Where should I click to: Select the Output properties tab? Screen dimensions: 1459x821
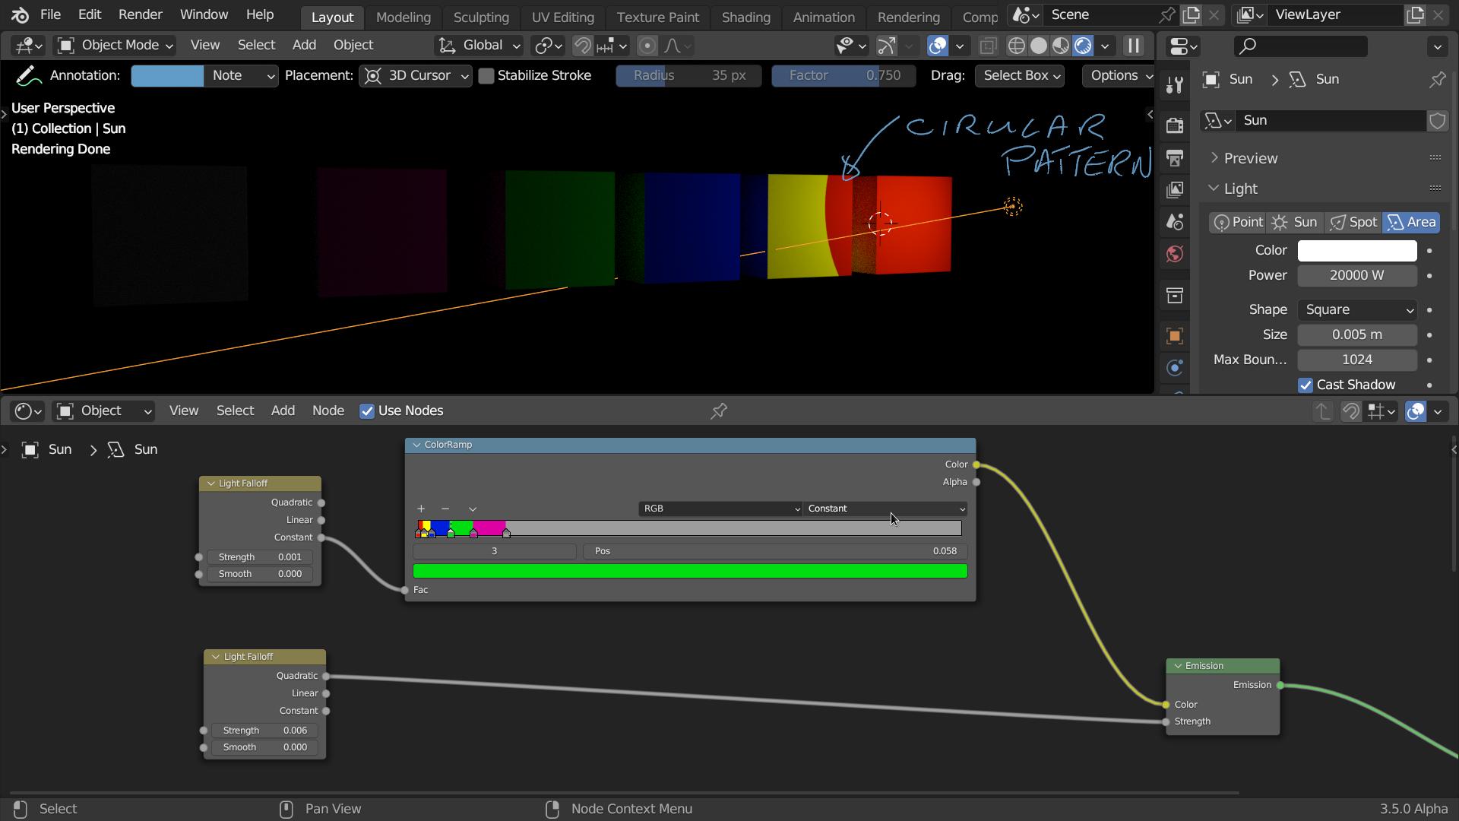[x=1175, y=158]
